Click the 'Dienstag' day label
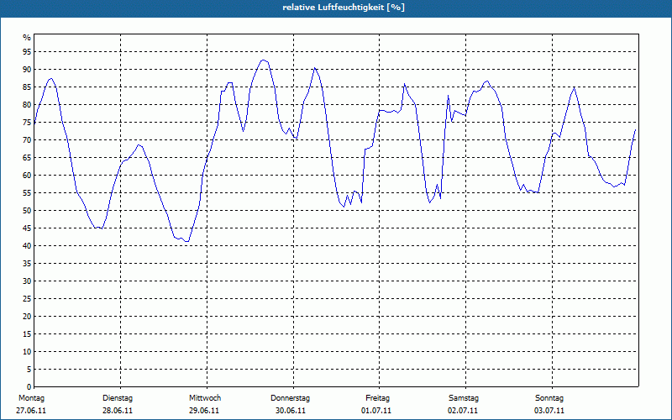Screen dimensions: 672x420 point(118,398)
